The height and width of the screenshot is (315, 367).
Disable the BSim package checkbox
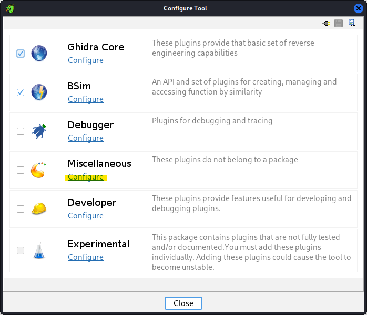pyautogui.click(x=21, y=92)
